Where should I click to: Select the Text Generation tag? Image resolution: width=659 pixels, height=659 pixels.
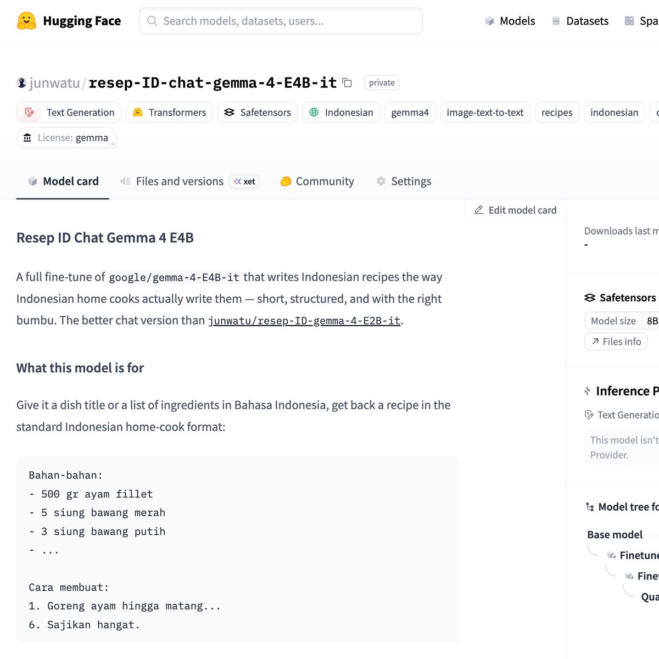coord(69,112)
